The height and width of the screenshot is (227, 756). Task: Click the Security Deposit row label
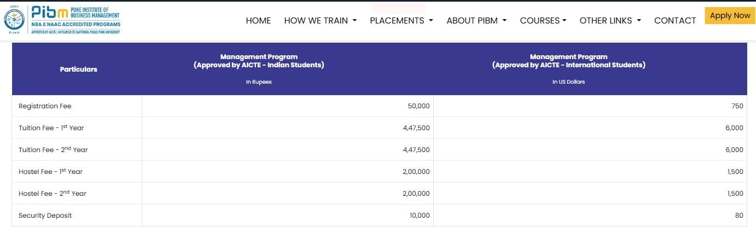click(45, 216)
